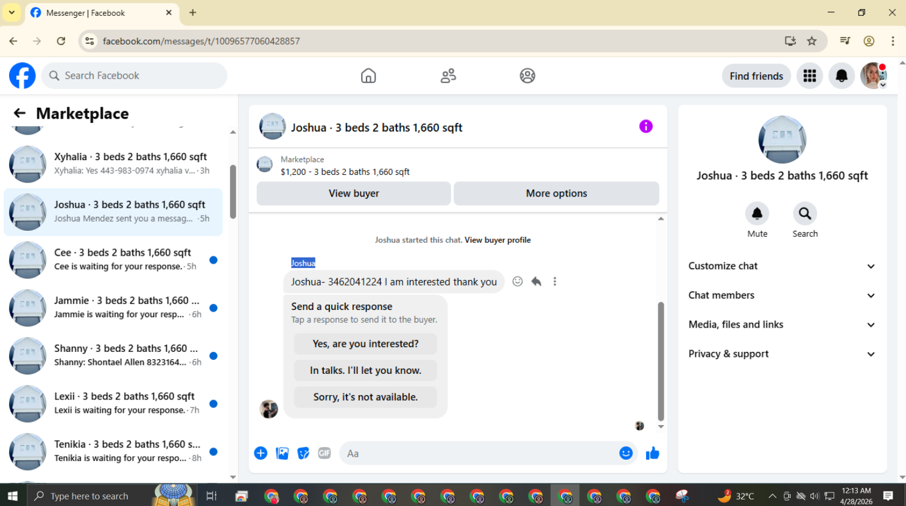906x506 pixels.
Task: React to Joshua's message with emoji icon
Action: 518,281
